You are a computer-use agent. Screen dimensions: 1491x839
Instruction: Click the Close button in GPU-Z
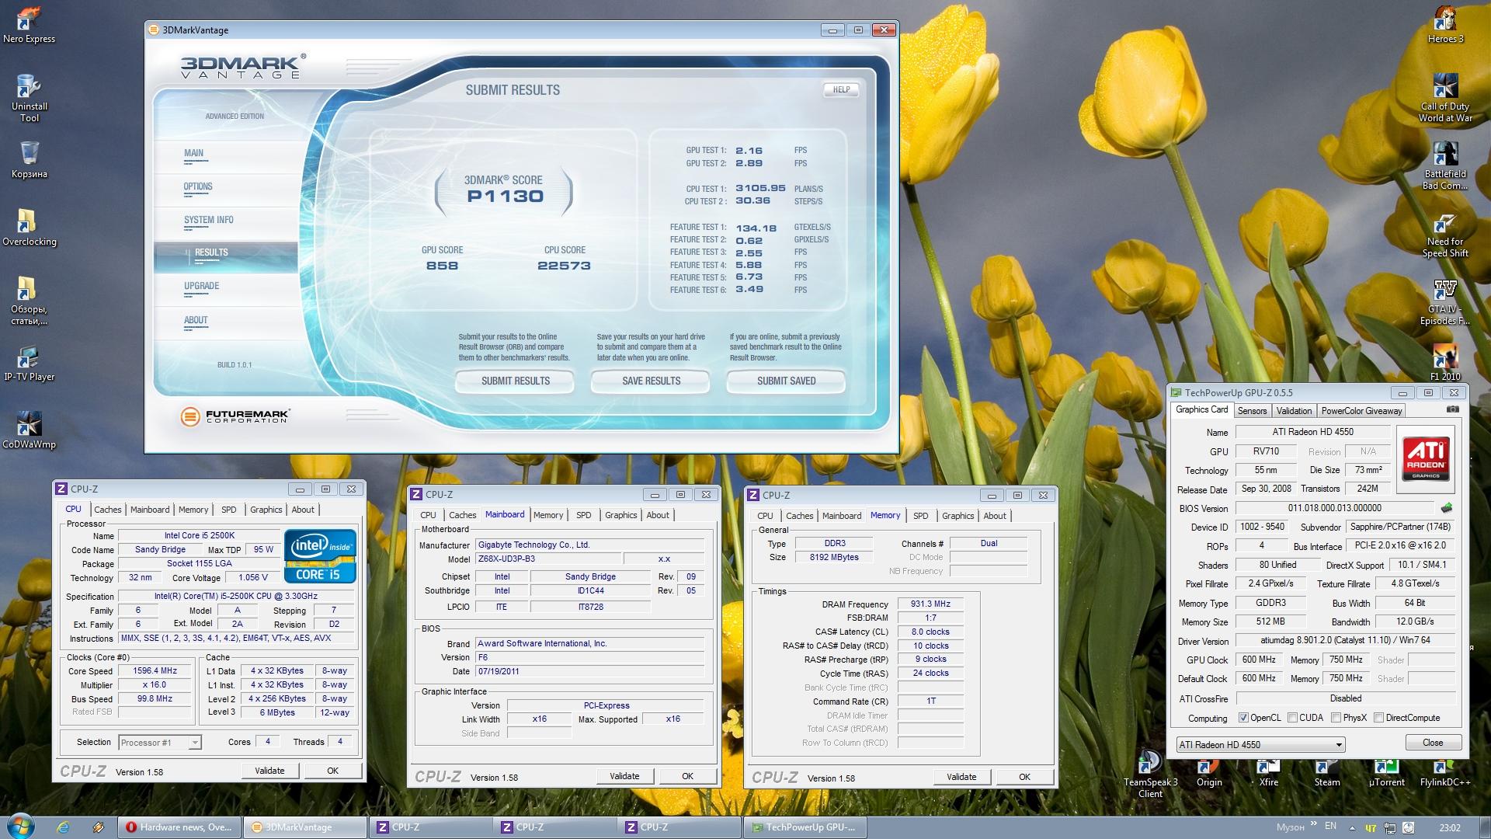pyautogui.click(x=1433, y=743)
